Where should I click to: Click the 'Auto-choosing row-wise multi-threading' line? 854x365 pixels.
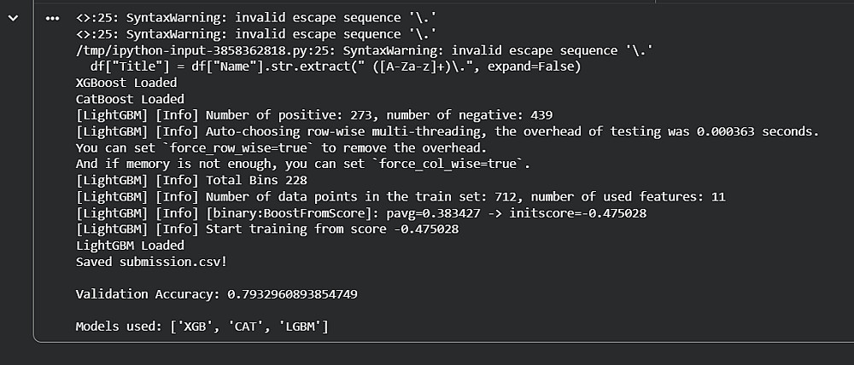point(444,131)
